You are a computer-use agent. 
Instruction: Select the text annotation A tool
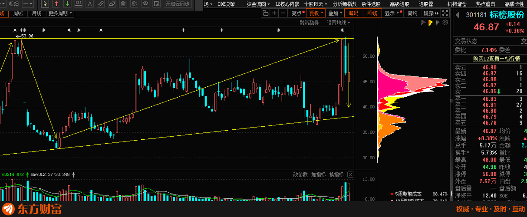(90, 4)
